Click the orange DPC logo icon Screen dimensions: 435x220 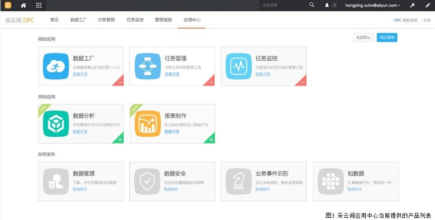pos(8,5)
